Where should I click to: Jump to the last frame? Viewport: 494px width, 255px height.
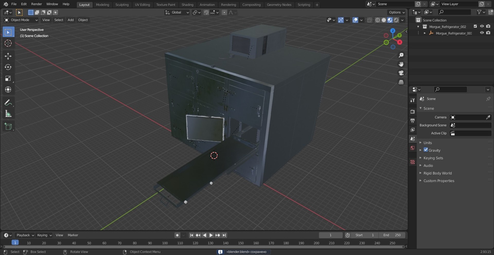(x=224, y=235)
